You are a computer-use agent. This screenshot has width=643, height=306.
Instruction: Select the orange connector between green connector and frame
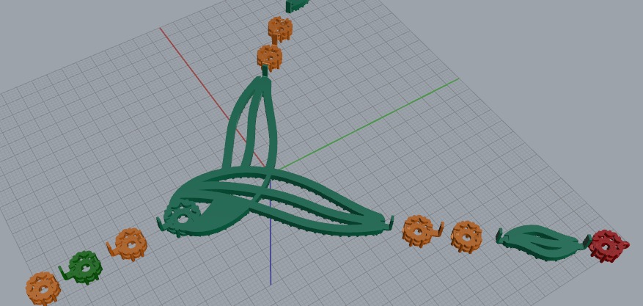[128, 244]
